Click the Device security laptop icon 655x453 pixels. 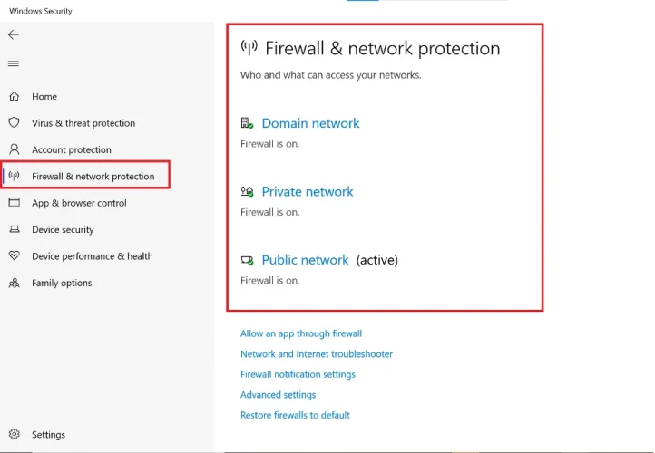point(14,229)
